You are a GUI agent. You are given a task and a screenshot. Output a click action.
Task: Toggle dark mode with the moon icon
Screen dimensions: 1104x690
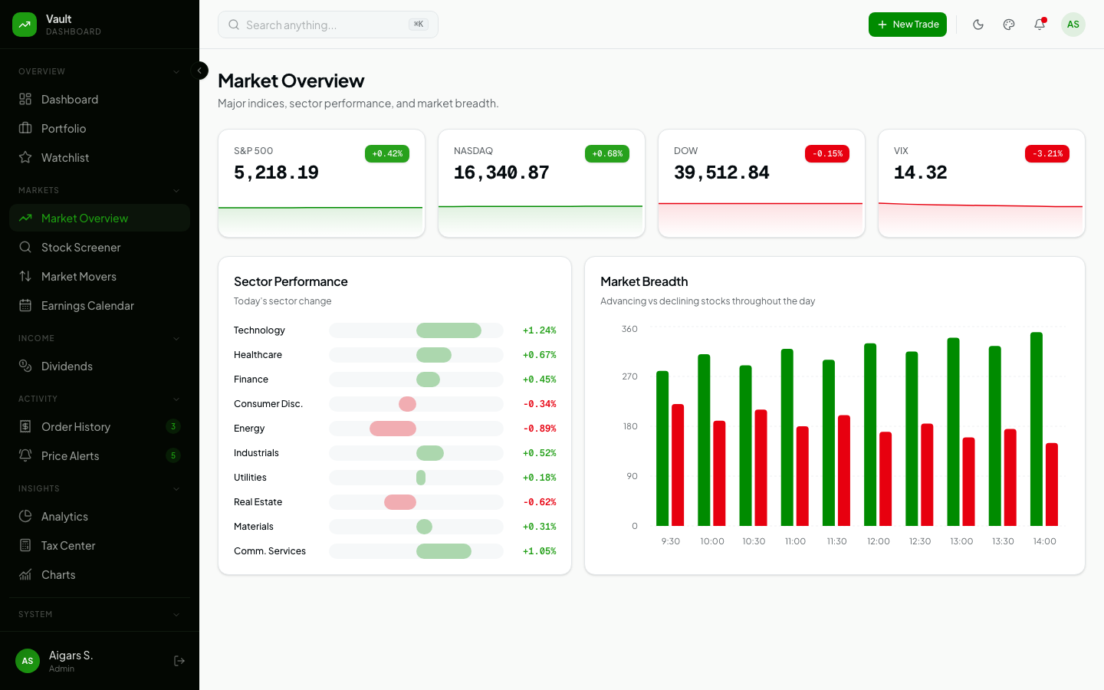[x=978, y=25]
